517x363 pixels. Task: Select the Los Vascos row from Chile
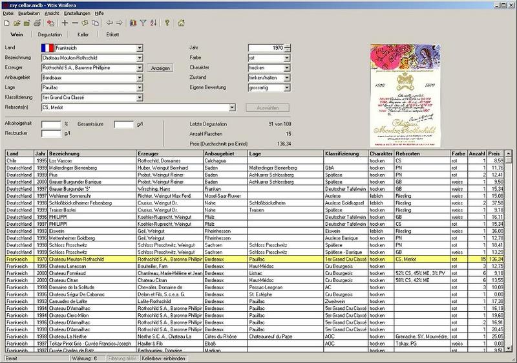(x=255, y=160)
